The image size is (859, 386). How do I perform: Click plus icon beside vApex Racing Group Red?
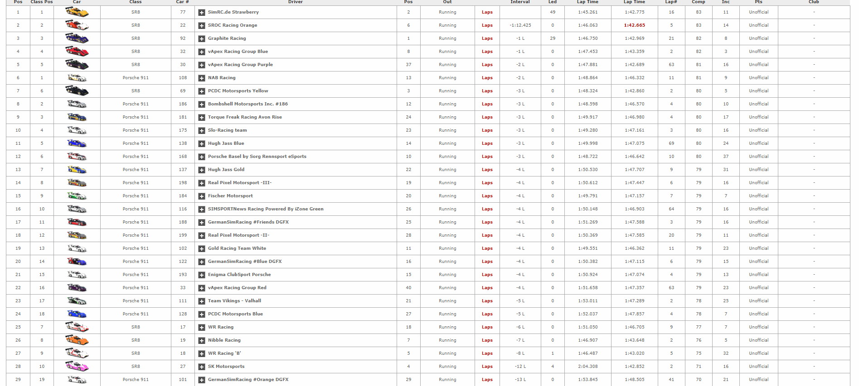(x=202, y=288)
